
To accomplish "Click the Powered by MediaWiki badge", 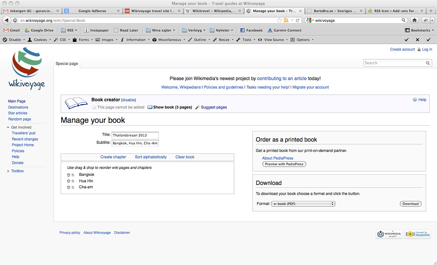I will [x=418, y=234].
